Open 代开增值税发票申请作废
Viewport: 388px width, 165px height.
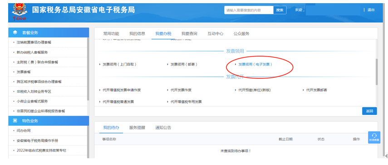click(x=122, y=90)
